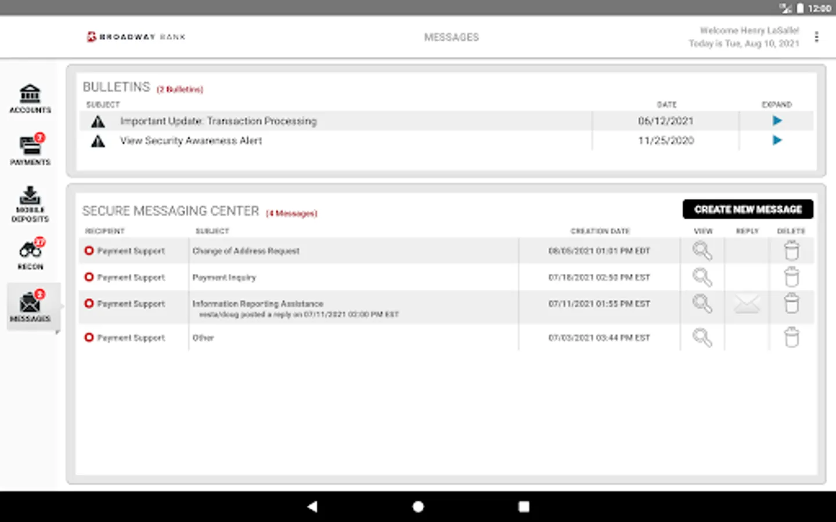Tap the Android Recents navigation button

coord(524,506)
